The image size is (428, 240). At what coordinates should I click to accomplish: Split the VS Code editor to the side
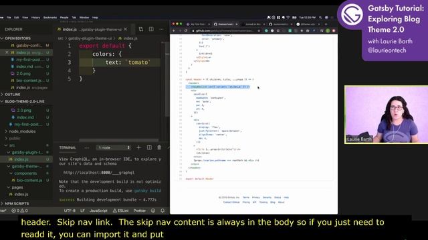[x=151, y=29]
